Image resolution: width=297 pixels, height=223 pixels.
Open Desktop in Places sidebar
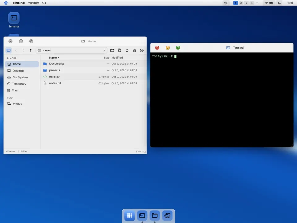[x=22, y=71]
